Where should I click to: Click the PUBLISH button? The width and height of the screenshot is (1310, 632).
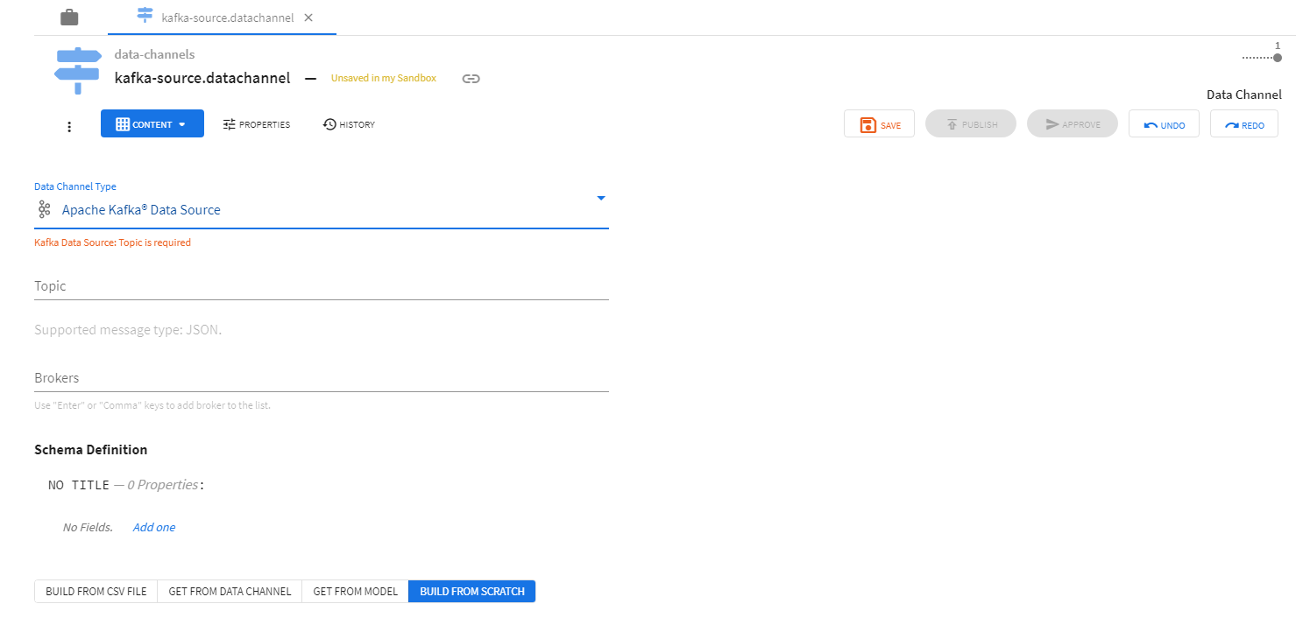[970, 124]
